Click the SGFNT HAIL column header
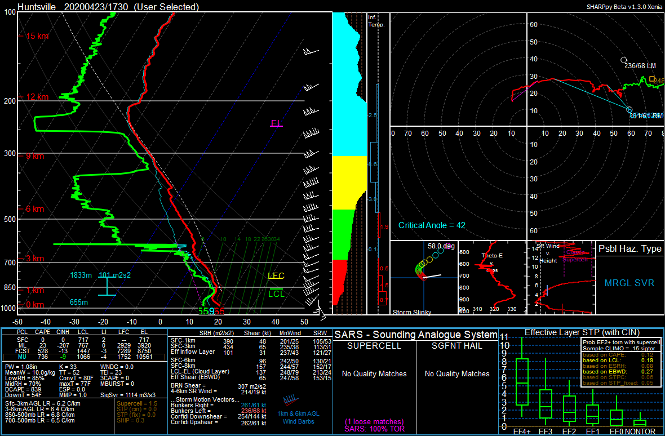Screen dimensions: 665x436 coord(456,346)
